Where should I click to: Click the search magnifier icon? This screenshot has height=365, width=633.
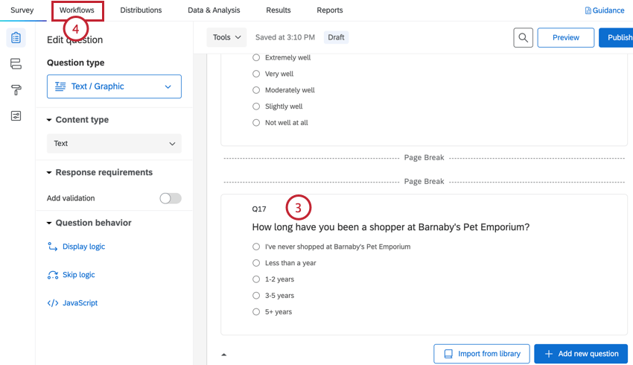point(524,38)
